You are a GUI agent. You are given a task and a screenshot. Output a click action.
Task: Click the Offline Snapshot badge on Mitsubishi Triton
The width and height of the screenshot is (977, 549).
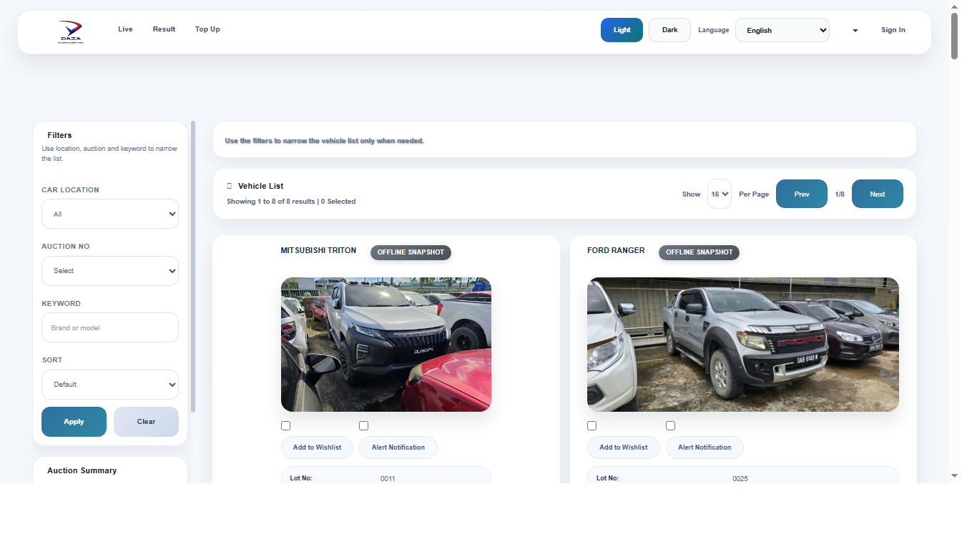coord(411,252)
